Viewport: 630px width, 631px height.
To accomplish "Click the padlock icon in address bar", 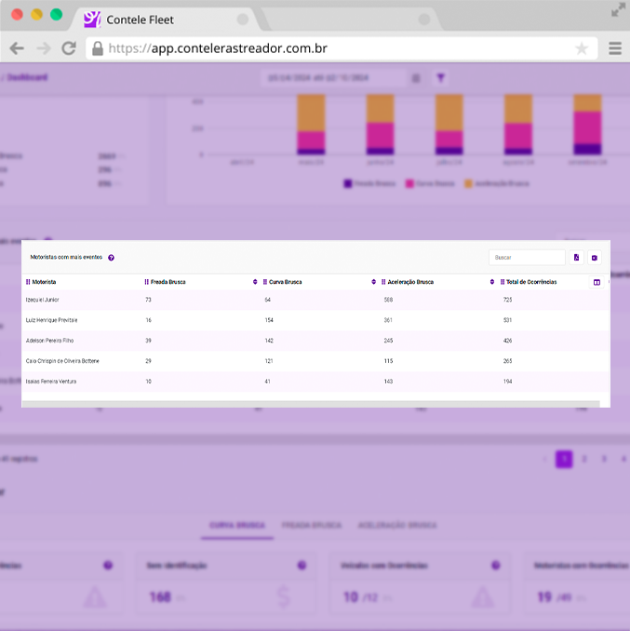I will click(98, 48).
